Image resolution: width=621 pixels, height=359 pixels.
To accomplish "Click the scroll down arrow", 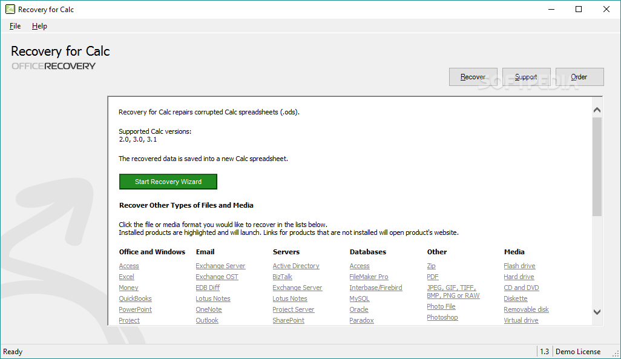I will pyautogui.click(x=597, y=312).
